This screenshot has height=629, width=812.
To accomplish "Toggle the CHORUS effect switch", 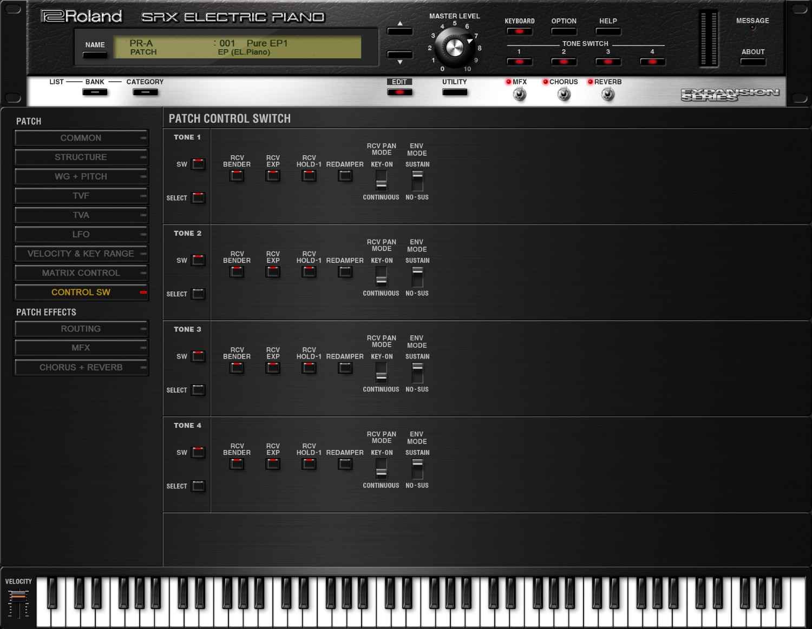I will (563, 95).
